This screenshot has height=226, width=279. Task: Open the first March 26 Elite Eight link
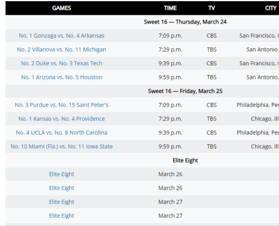[x=62, y=174]
